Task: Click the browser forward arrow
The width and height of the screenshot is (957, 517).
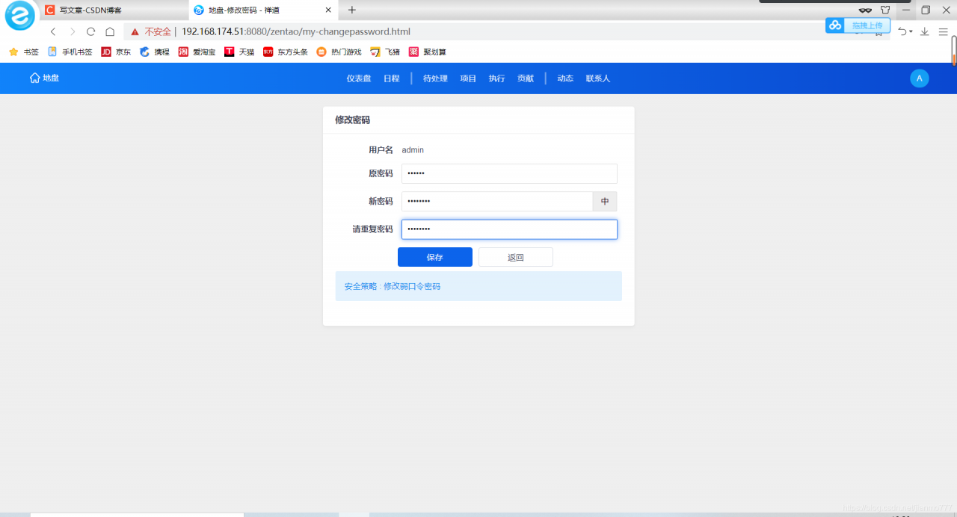Action: (x=73, y=31)
